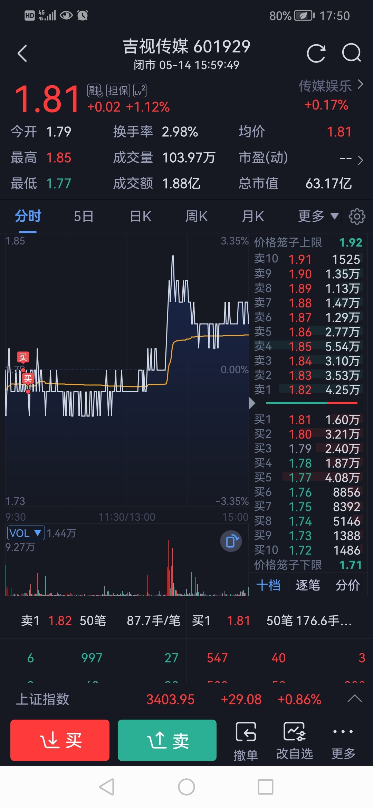Switch to the 月K chart tab
Image resolution: width=373 pixels, height=808 pixels.
(253, 217)
